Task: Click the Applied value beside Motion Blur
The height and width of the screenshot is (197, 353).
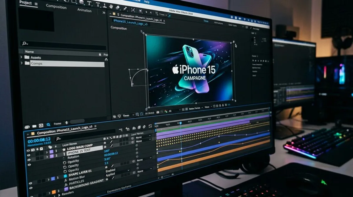Action: click(x=110, y=175)
